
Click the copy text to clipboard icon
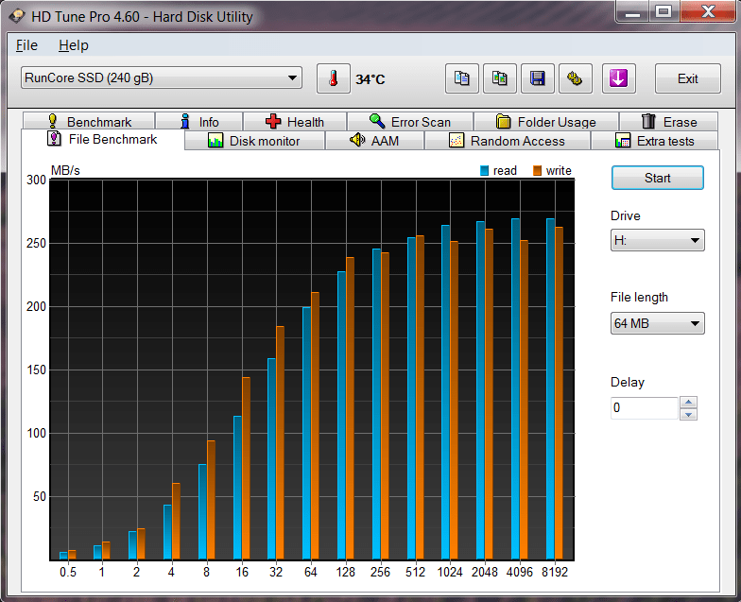(x=461, y=78)
